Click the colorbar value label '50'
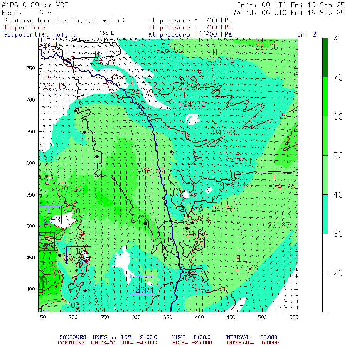Viewport: 347px width, 347px height. tap(338, 156)
